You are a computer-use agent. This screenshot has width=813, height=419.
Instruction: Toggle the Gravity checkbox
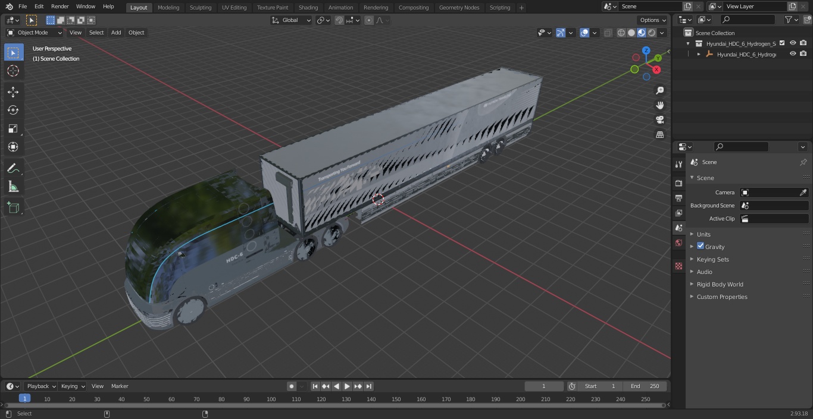coord(701,246)
